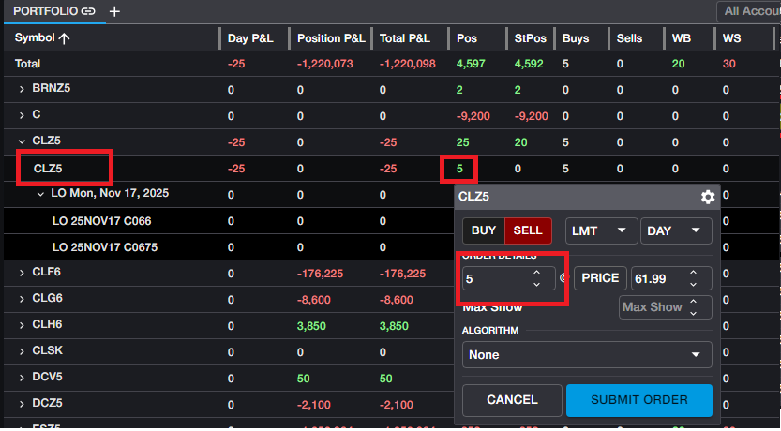The width and height of the screenshot is (781, 431).
Task: Open the Algorithm None dropdown
Action: [587, 355]
